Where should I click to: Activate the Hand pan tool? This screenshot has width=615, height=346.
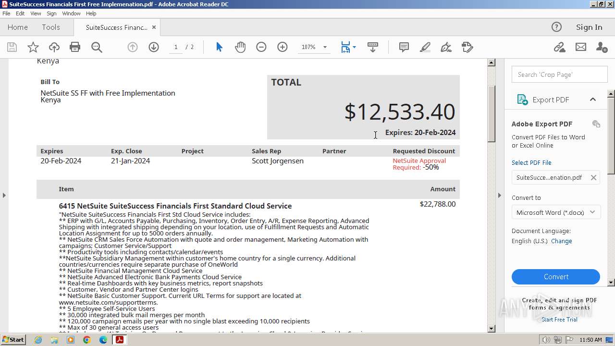(240, 47)
